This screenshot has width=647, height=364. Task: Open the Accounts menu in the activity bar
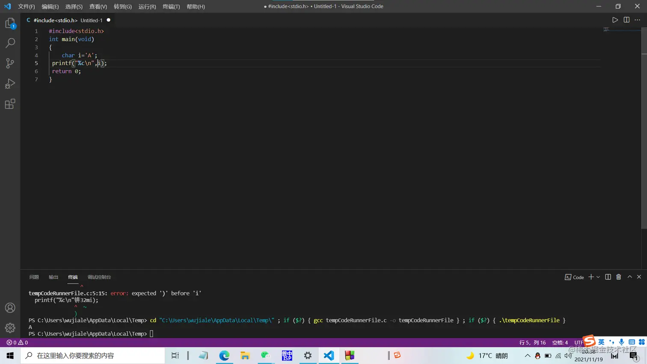coord(10,308)
